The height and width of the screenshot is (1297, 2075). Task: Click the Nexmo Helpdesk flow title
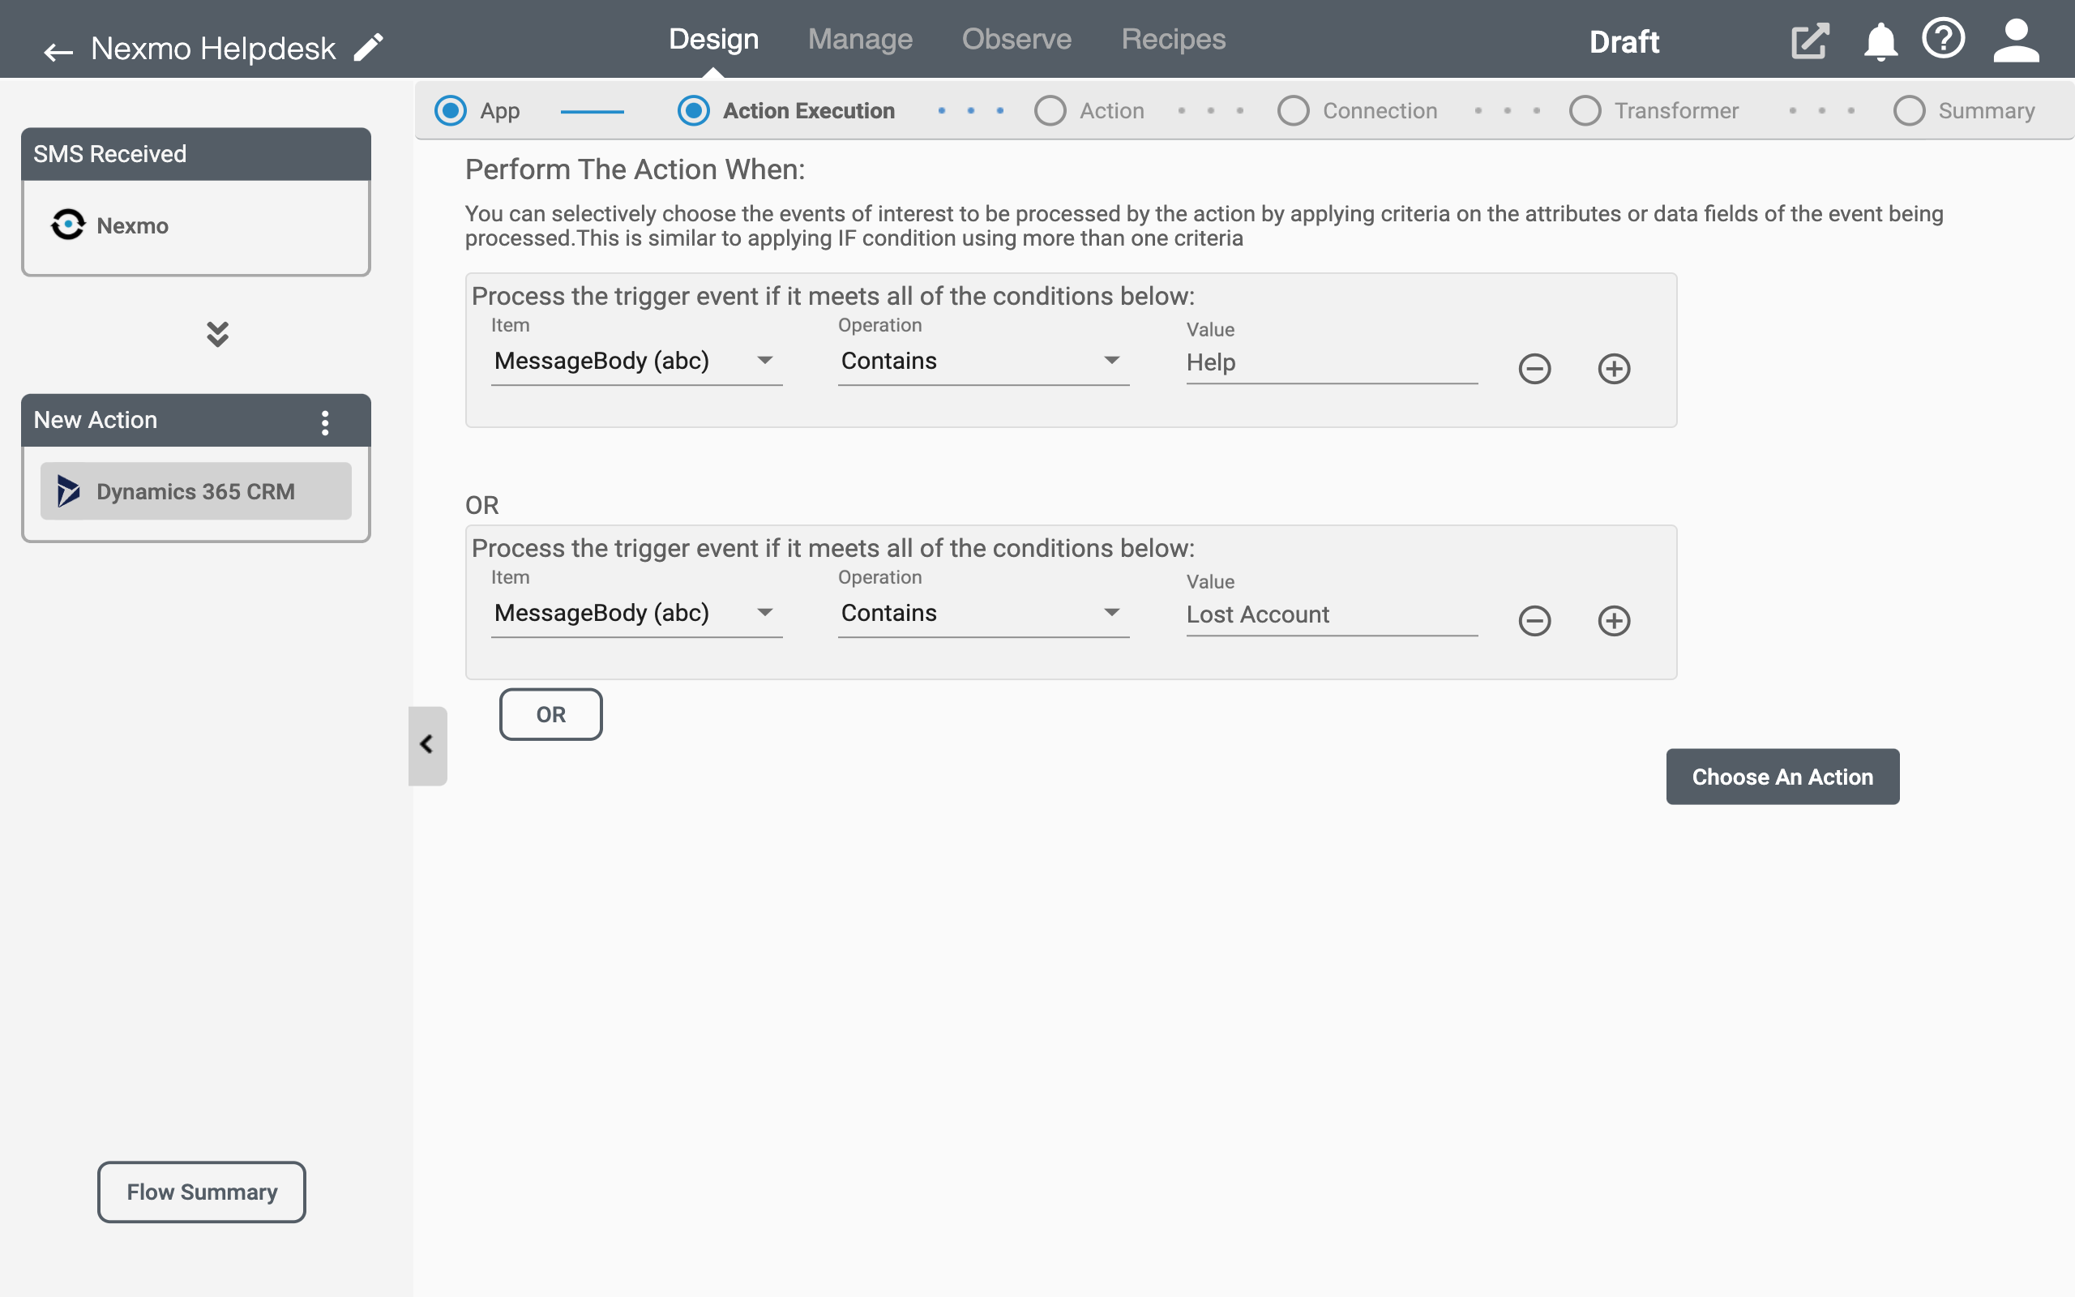tap(212, 49)
